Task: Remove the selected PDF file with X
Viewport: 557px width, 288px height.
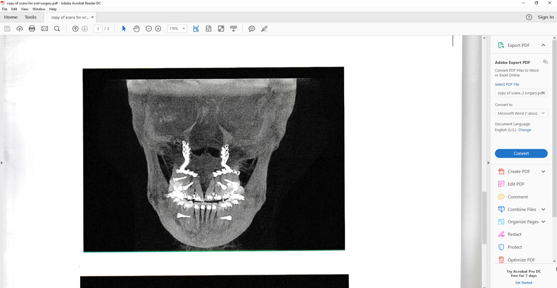Action: point(544,93)
